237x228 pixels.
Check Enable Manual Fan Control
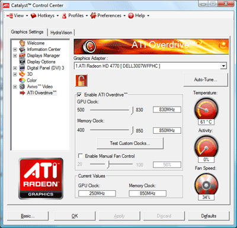pos(81,156)
